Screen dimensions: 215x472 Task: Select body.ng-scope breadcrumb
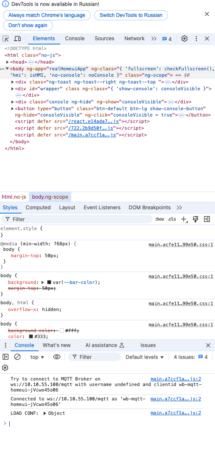click(50, 197)
